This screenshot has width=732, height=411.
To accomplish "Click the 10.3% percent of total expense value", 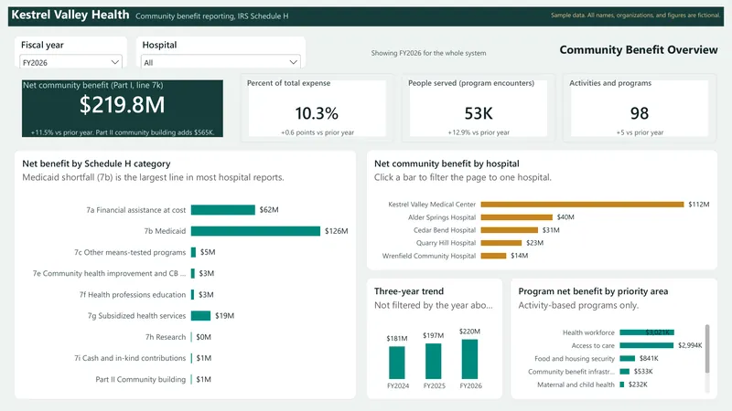I will point(317,113).
